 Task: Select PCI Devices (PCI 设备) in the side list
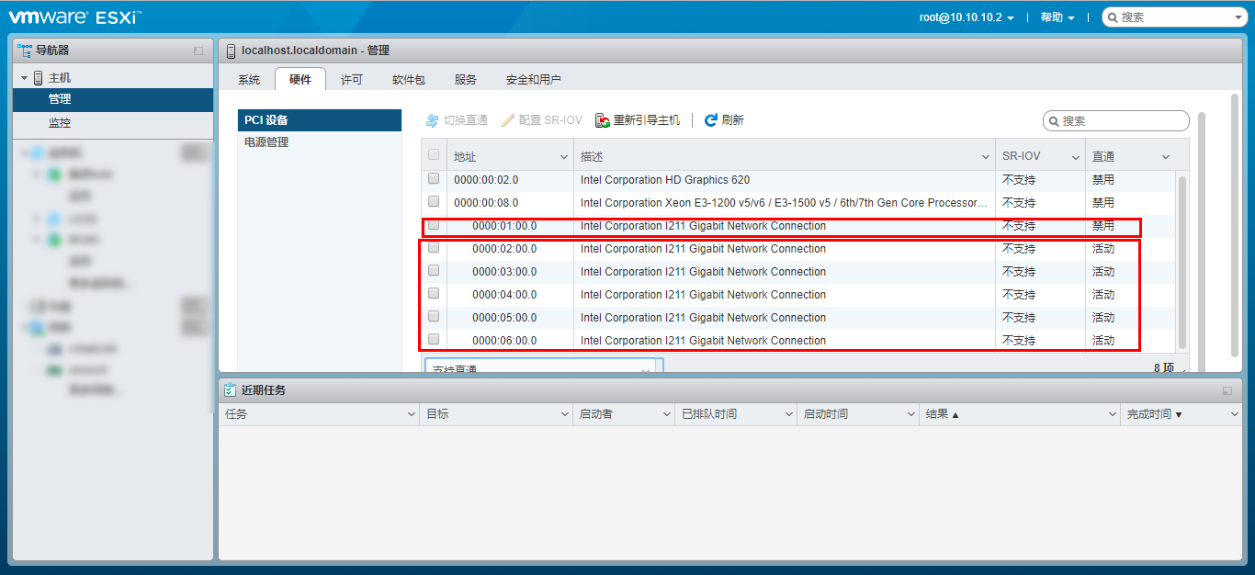(320, 120)
